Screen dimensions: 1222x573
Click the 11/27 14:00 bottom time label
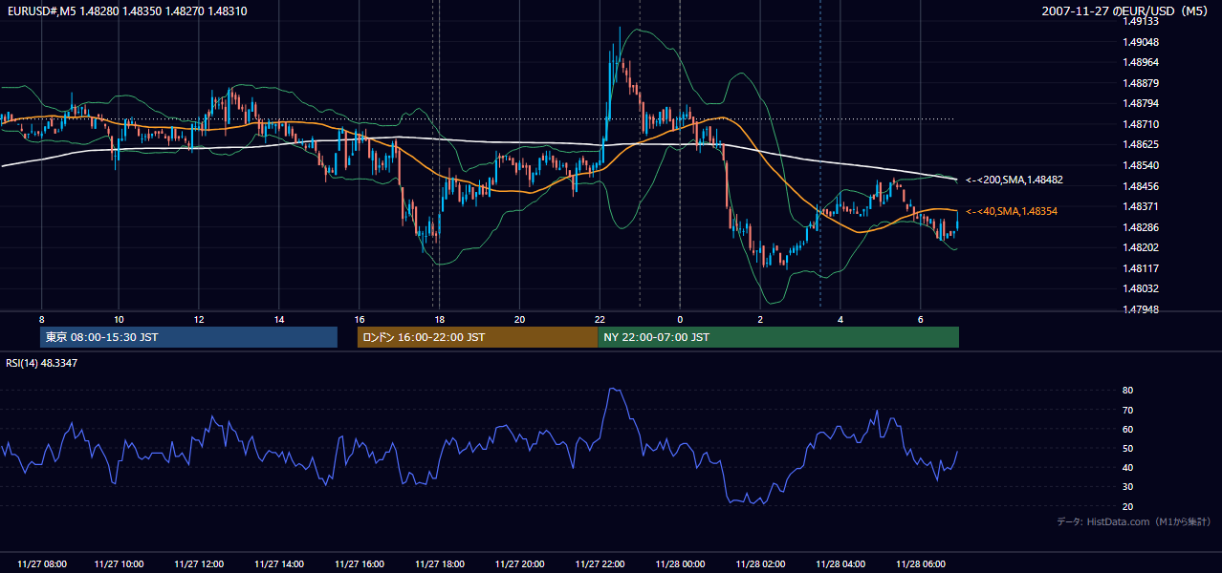click(279, 564)
